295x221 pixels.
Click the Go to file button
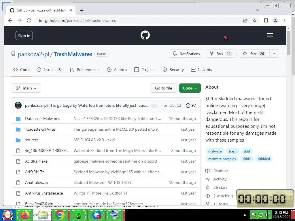(164, 88)
